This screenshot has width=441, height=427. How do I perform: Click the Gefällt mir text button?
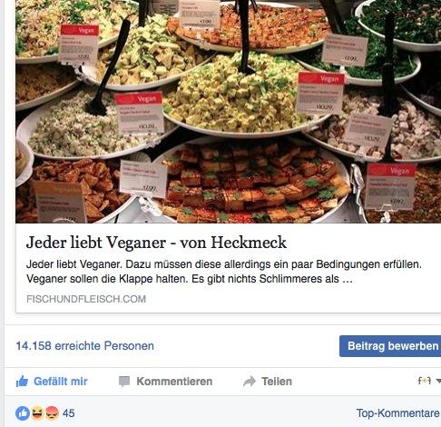[x=61, y=382]
